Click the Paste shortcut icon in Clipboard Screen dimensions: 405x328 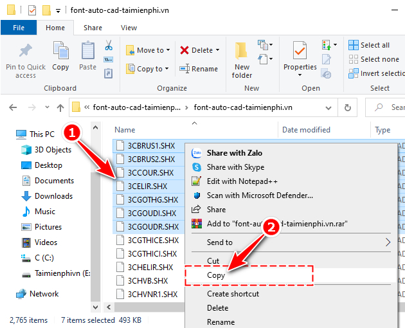[108, 73]
